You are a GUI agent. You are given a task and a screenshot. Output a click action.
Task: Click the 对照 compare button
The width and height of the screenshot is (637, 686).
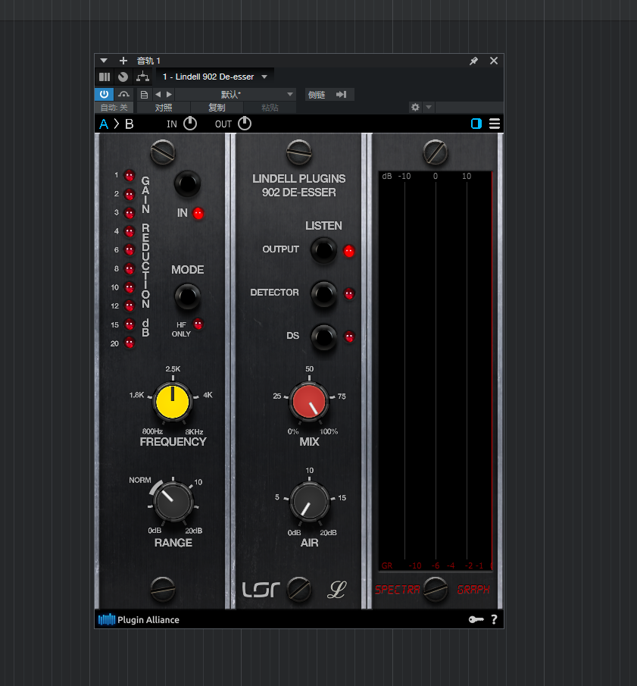coord(164,107)
